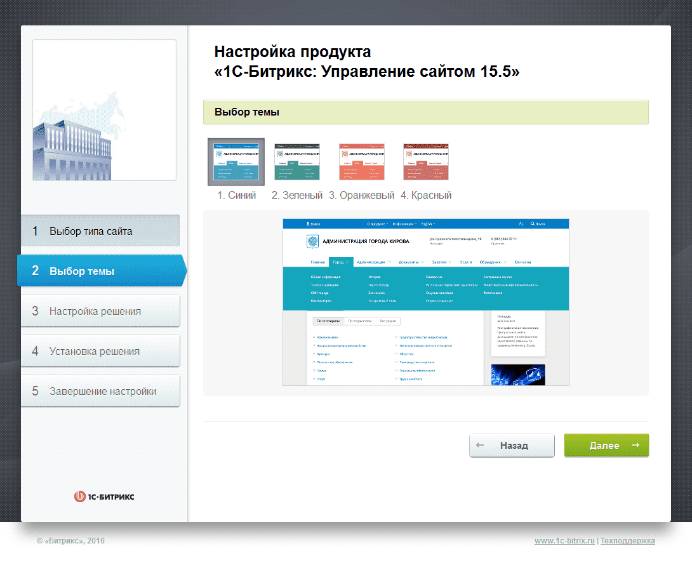Select the red theme thumbnail
The image size is (692, 579).
coord(426,161)
